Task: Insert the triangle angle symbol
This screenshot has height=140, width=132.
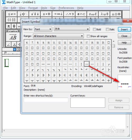Action: click(14, 44)
